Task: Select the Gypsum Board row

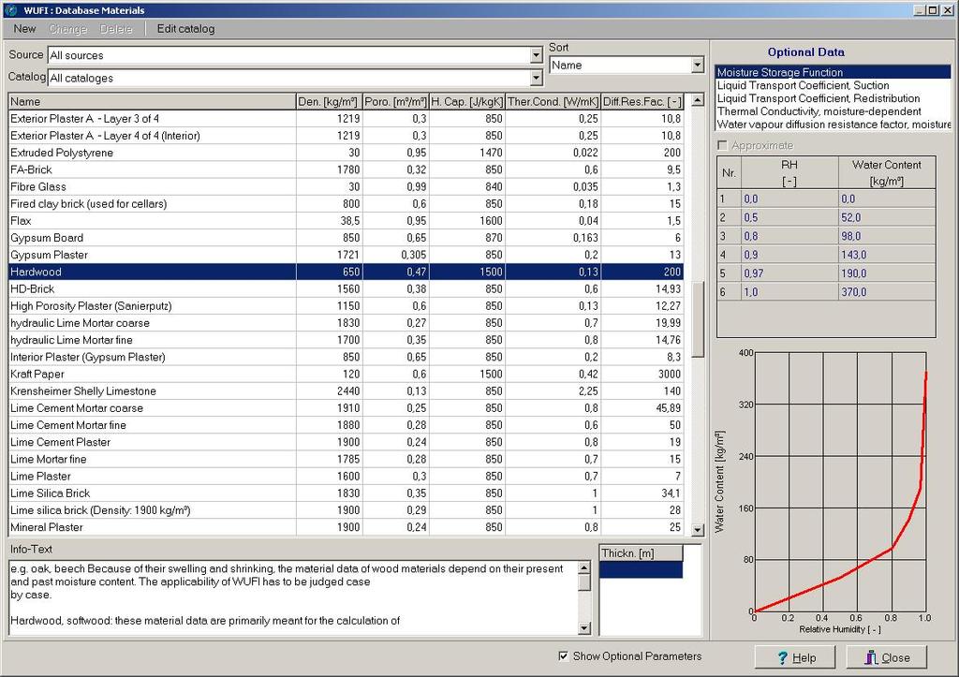Action: pos(347,238)
